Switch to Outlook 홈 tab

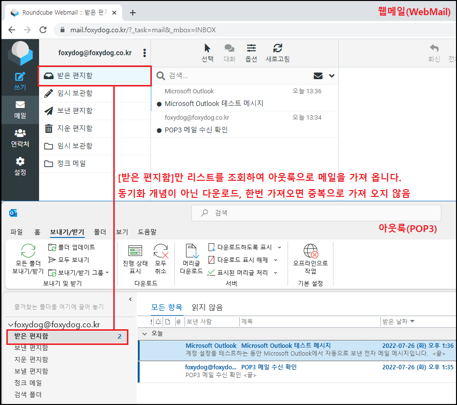point(37,232)
